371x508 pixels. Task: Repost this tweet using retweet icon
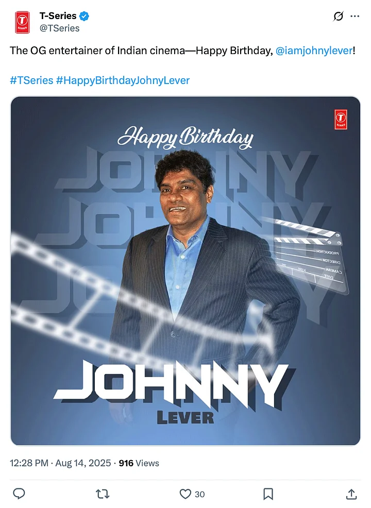point(103,494)
